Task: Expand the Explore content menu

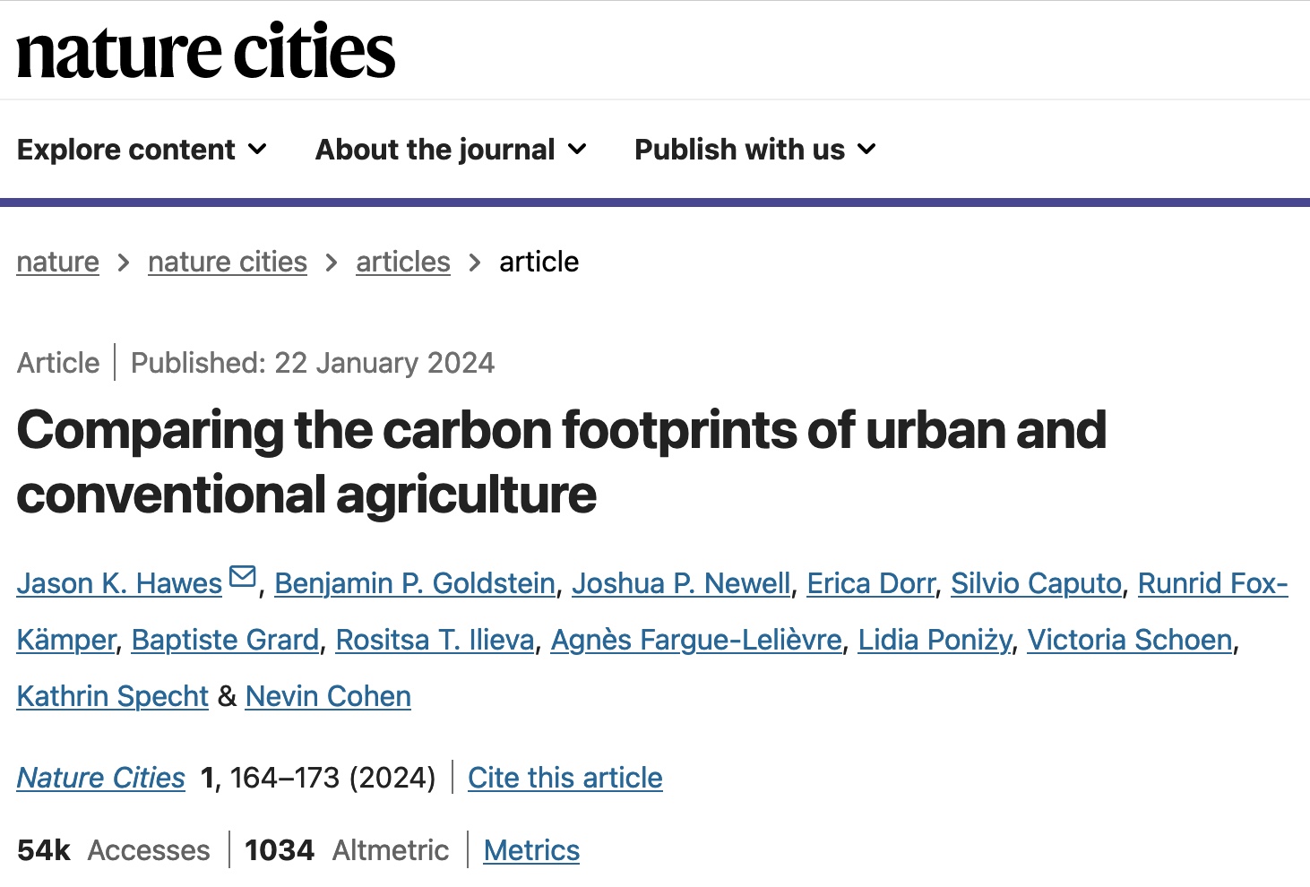Action: (x=142, y=150)
